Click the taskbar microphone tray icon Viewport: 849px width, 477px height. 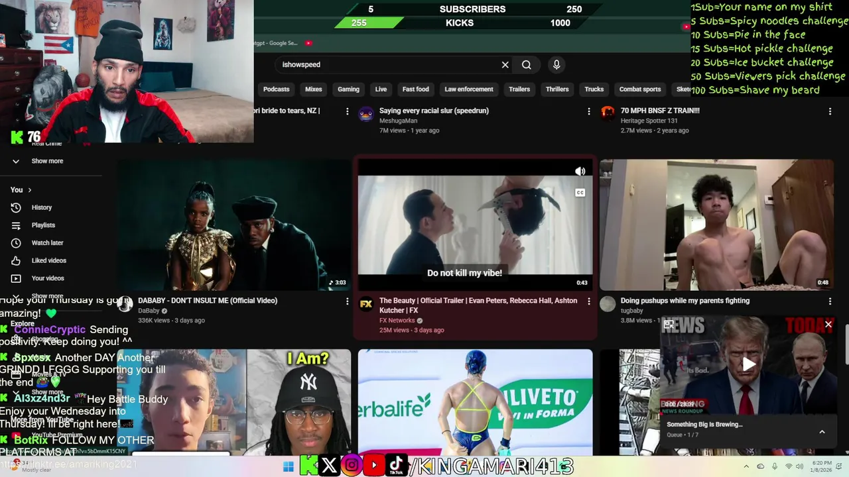[x=775, y=466]
